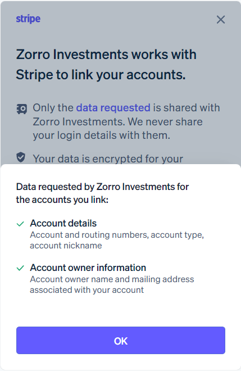Image resolution: width=241 pixels, height=371 pixels.
Task: Close the Stripe dialog with the X
Action: [x=221, y=20]
